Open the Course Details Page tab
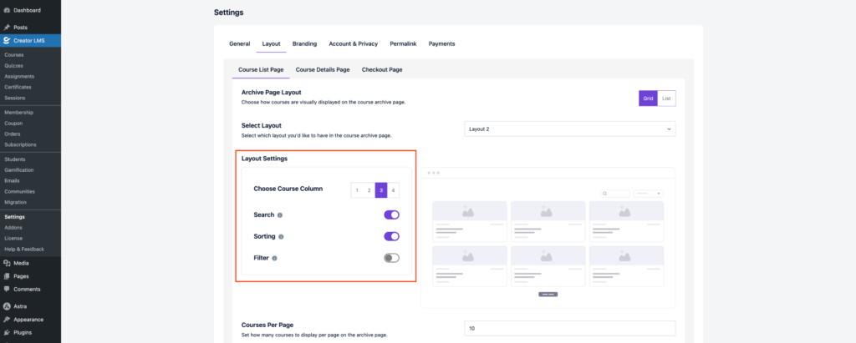 click(x=322, y=69)
